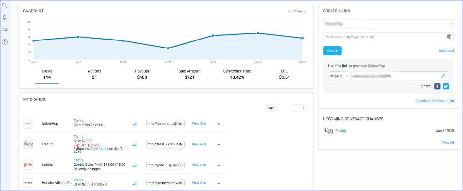Select the link icon in the sidebar

[x=4, y=29]
